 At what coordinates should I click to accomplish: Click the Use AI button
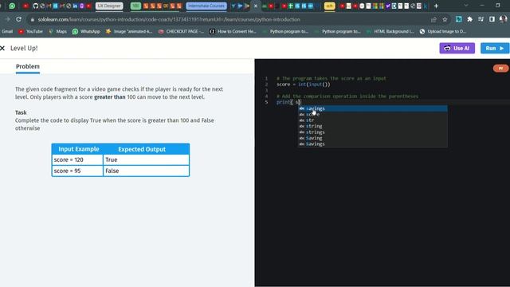click(x=457, y=48)
